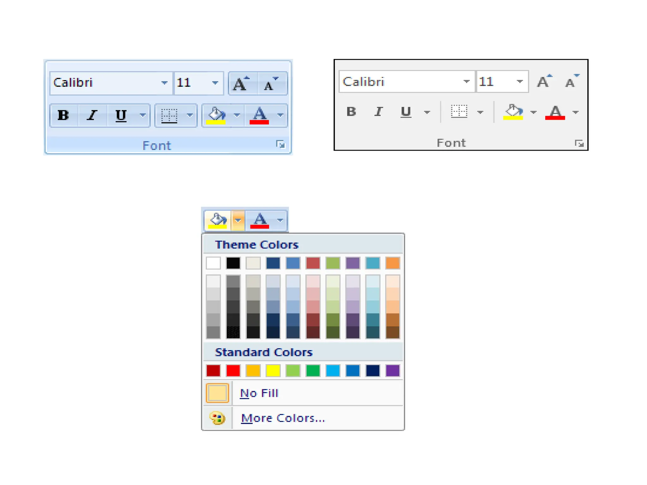Select More Colors... from the color menu

283,418
